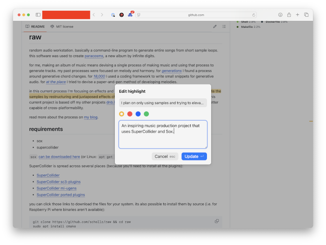Click the Dockerfile language entry
Viewport: 326px width, 245px height.
274,22
